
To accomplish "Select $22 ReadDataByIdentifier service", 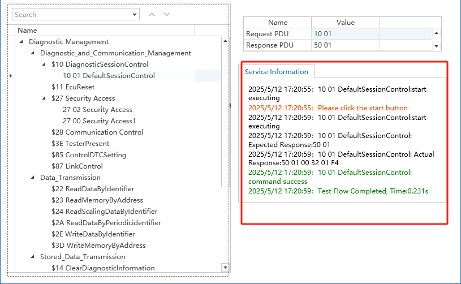I will click(93, 189).
